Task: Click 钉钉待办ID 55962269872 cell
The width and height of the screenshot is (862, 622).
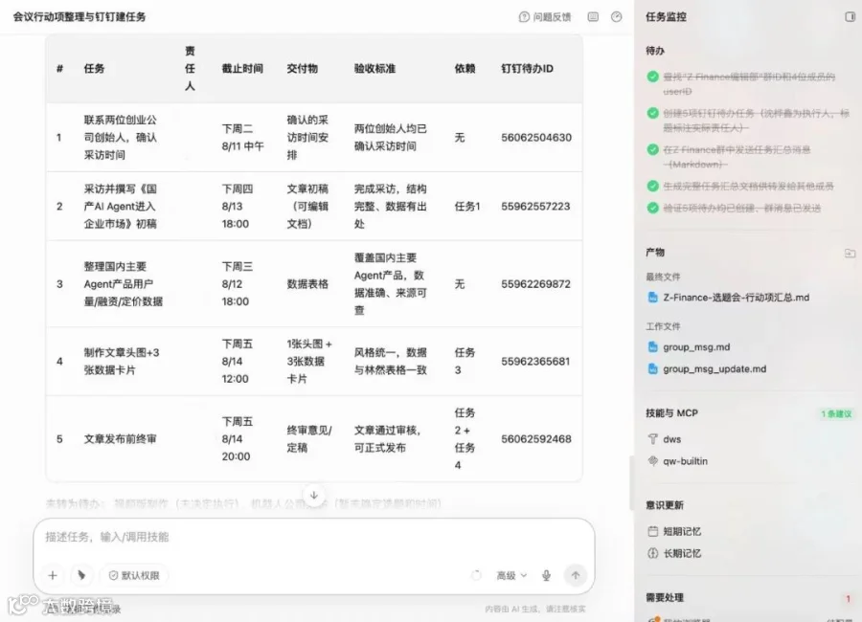Action: pos(535,284)
